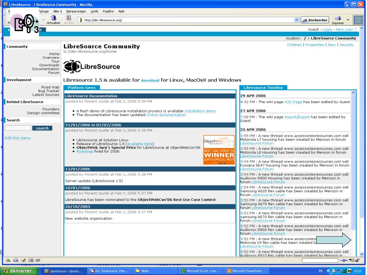
Task: Open the Fenêtre menu
Action: (108, 11)
